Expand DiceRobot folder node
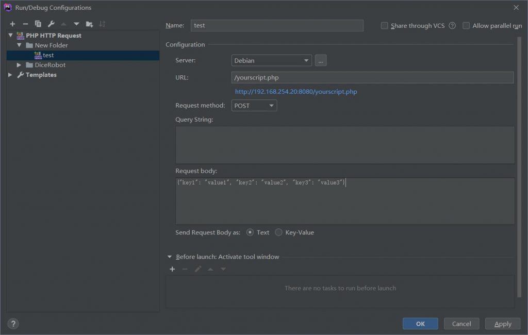Screen dimensions: 528x335 (x=19, y=64)
